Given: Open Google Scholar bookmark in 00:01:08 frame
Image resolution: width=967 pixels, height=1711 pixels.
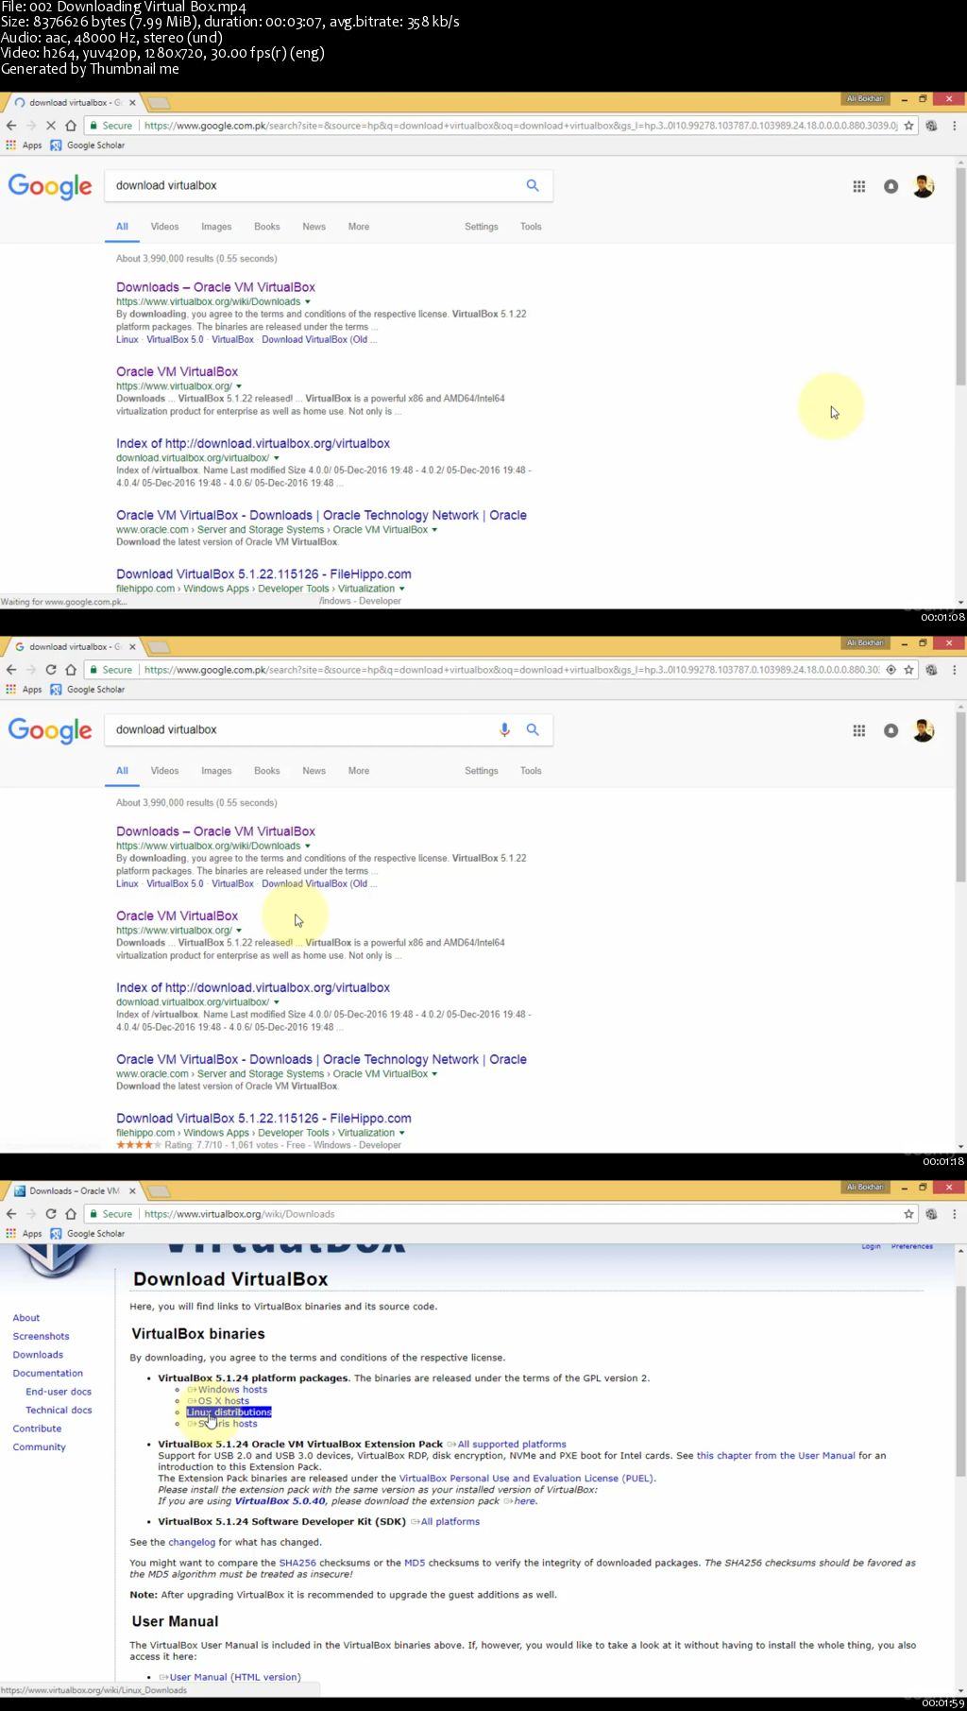Looking at the screenshot, I should click(x=88, y=145).
